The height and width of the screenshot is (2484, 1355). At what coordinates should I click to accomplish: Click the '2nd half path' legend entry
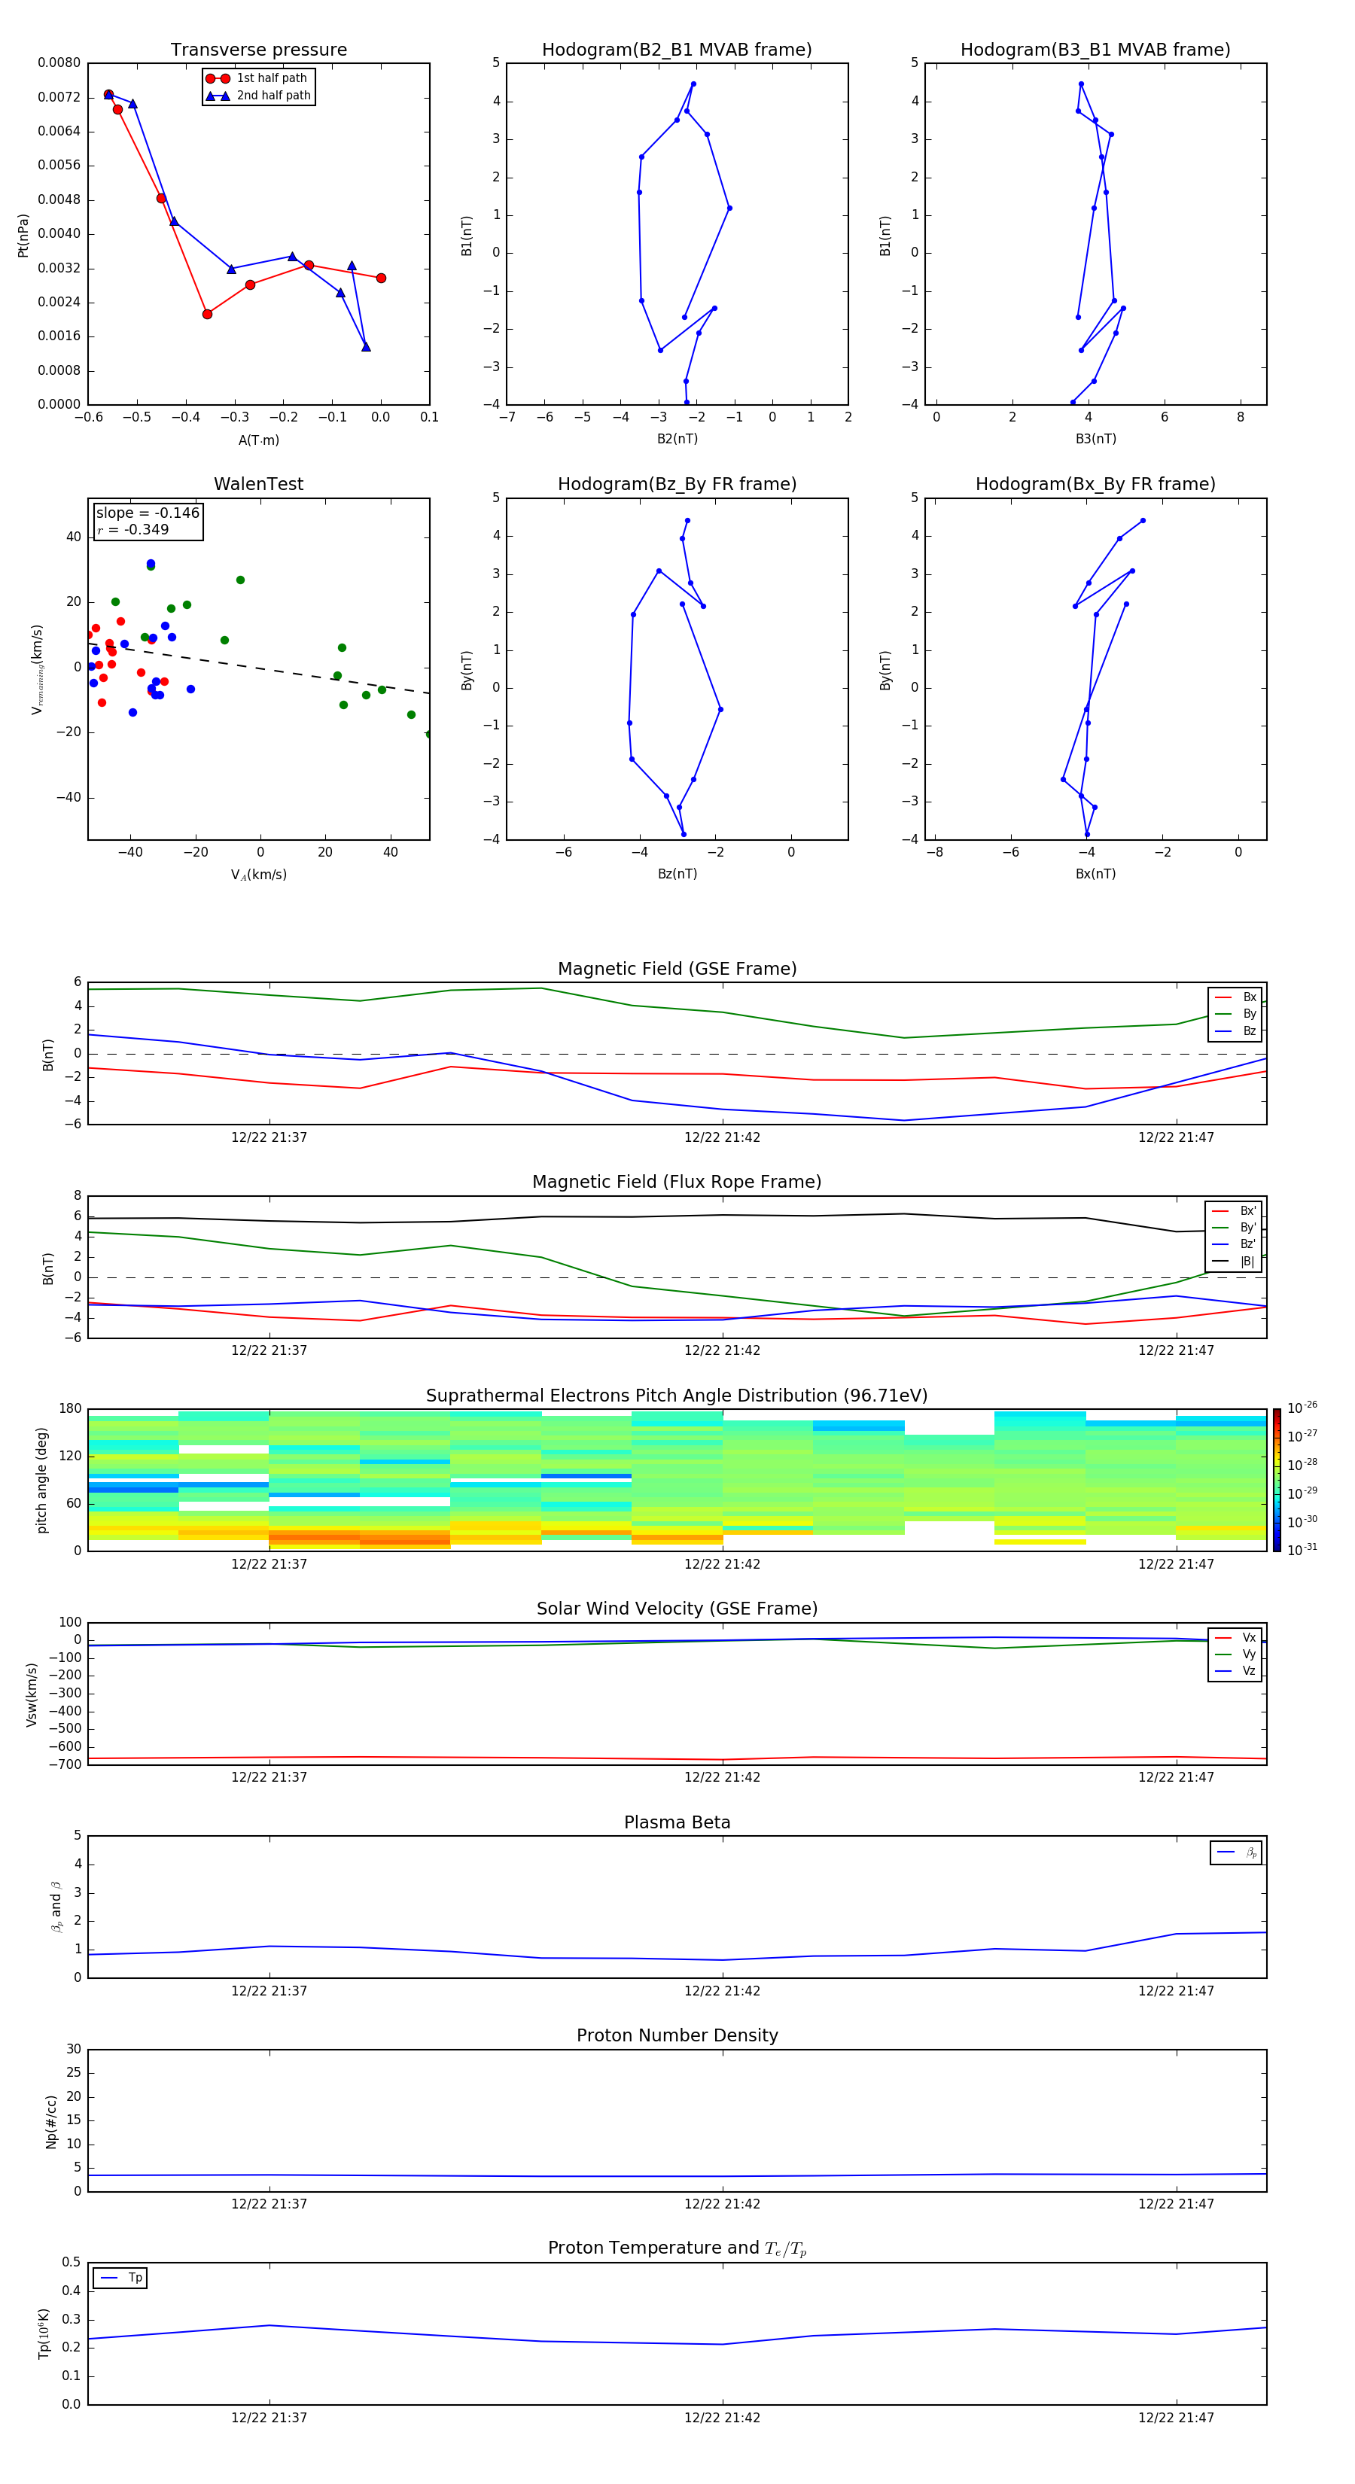(257, 96)
